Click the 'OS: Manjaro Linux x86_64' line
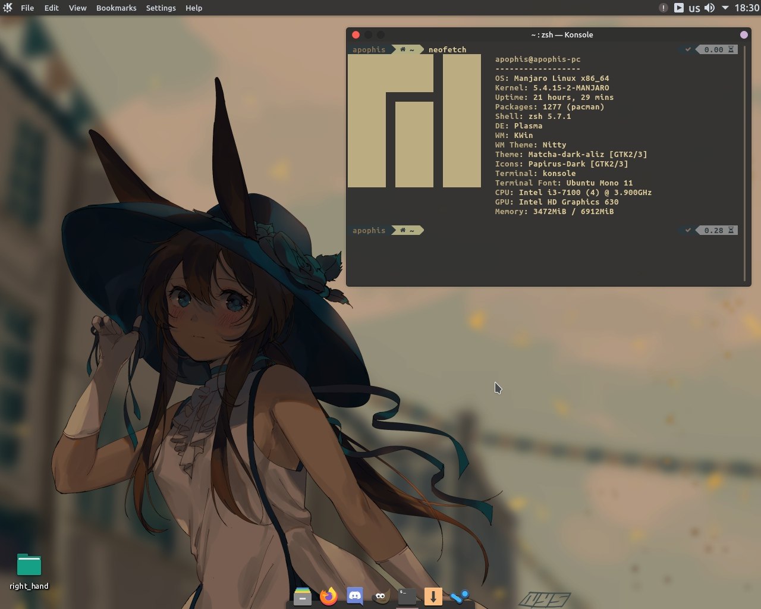Viewport: 761px width, 609px height. [552, 79]
